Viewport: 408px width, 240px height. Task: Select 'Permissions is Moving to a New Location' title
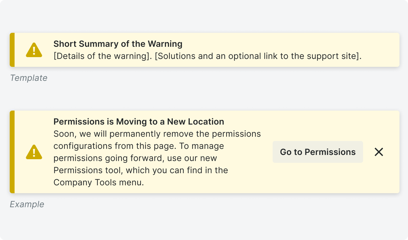pos(139,122)
